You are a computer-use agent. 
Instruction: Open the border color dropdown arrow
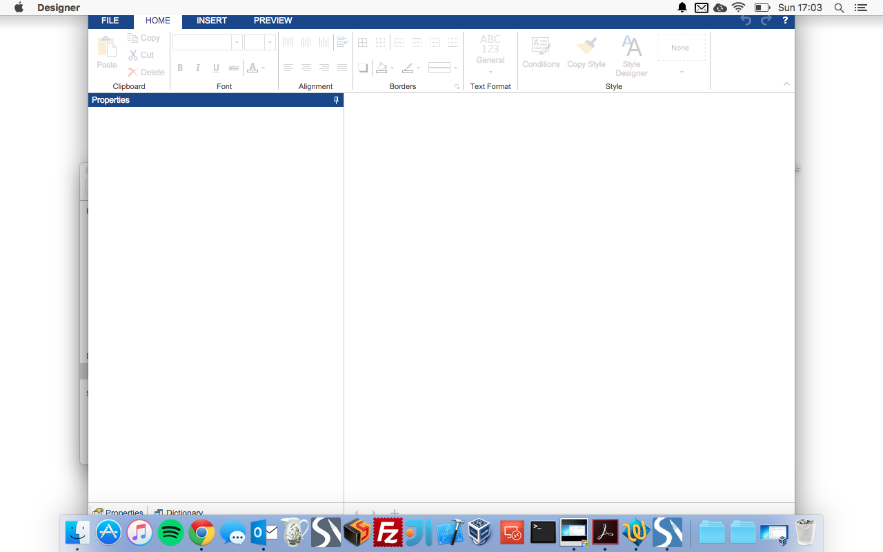coord(418,68)
